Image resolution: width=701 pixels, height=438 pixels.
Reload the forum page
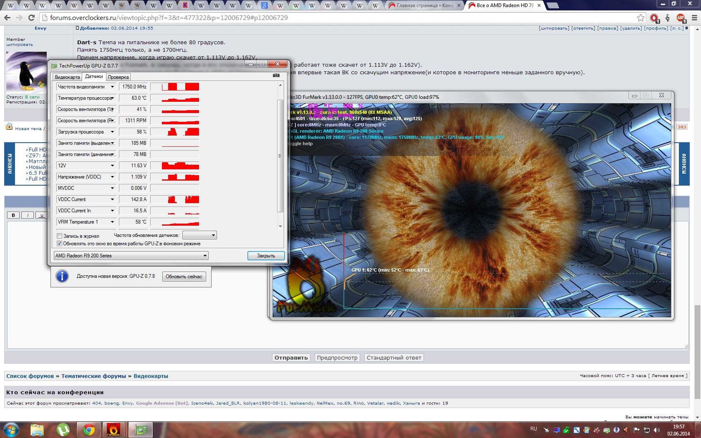31,18
